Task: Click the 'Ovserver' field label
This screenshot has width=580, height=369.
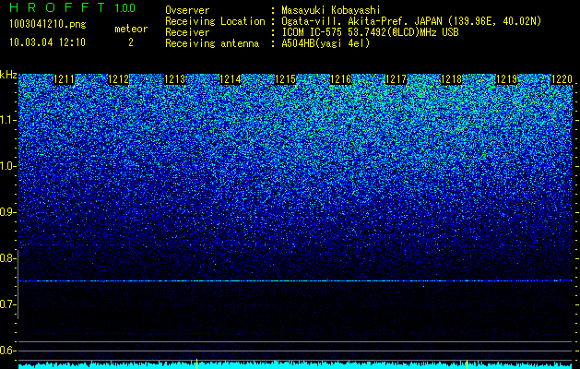Action: [x=187, y=10]
